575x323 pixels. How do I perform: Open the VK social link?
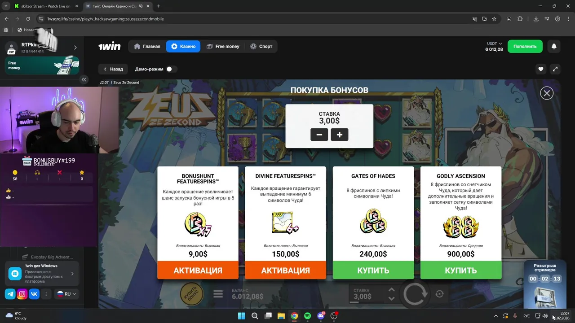[x=34, y=294]
